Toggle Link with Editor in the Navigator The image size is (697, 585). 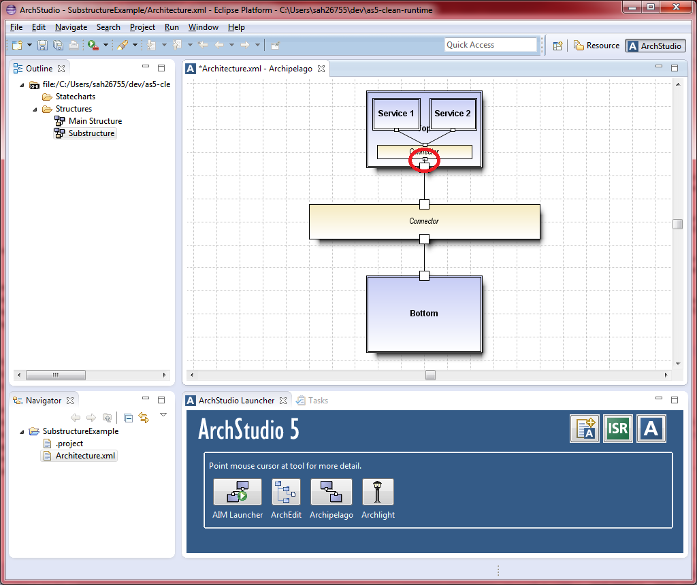coord(144,418)
